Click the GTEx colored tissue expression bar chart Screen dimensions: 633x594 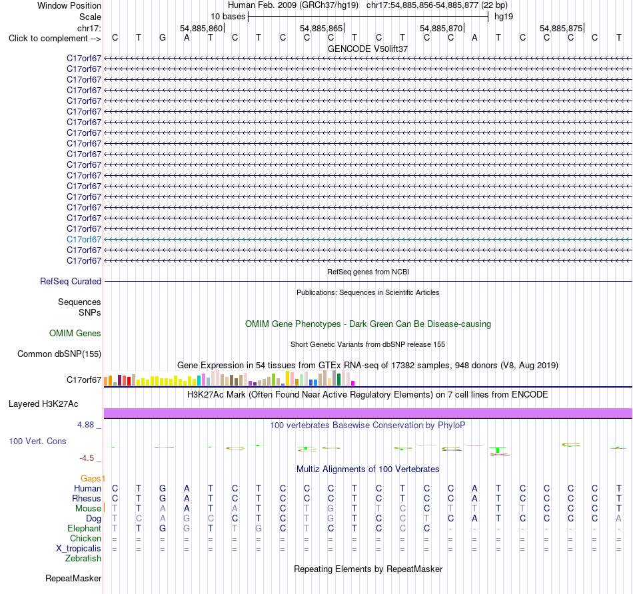coord(229,378)
